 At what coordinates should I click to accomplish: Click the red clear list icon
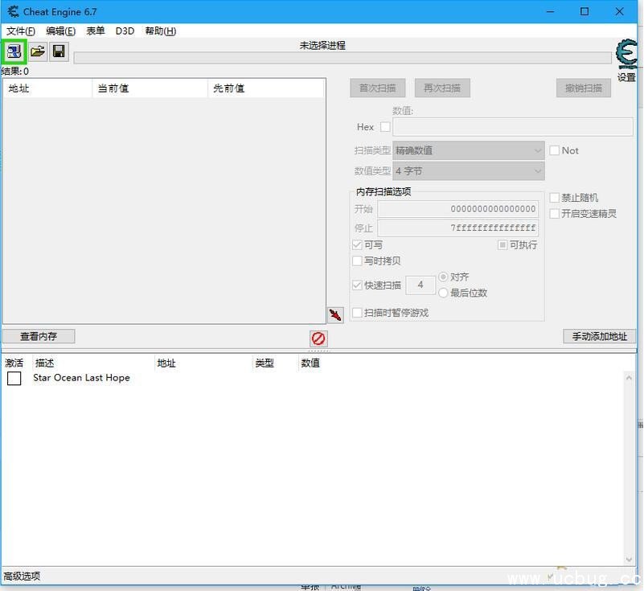point(318,339)
